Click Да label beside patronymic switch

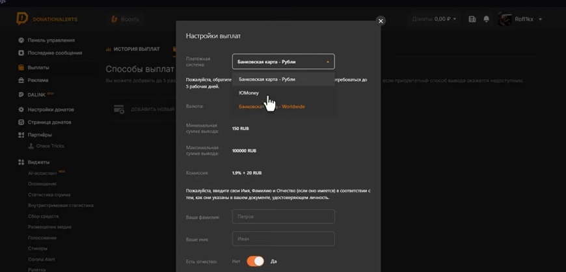pyautogui.click(x=274, y=261)
